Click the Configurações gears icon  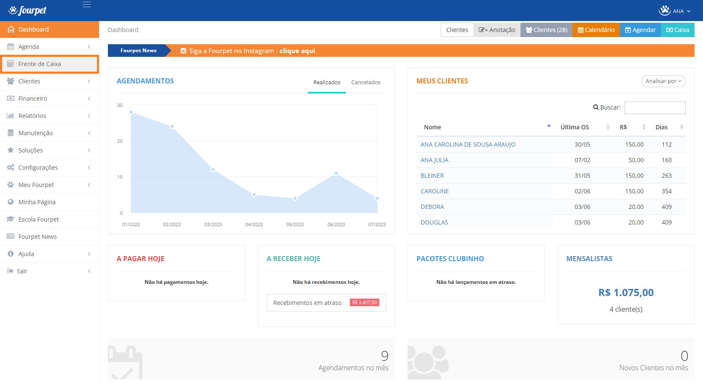pyautogui.click(x=11, y=168)
